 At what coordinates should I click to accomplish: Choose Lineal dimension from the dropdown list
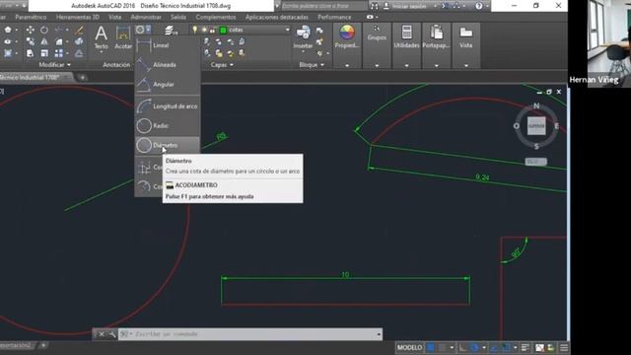167,45
